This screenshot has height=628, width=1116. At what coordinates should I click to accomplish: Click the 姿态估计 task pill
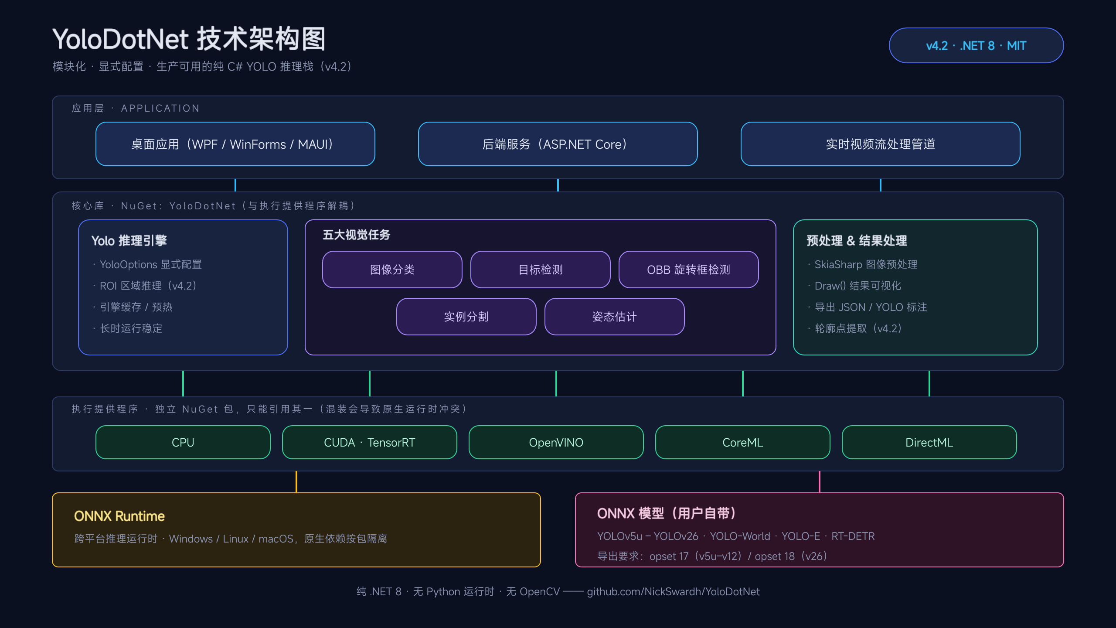coord(615,317)
